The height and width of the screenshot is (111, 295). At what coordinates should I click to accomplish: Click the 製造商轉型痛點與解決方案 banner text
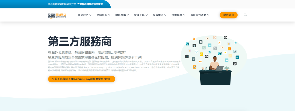point(62,4)
